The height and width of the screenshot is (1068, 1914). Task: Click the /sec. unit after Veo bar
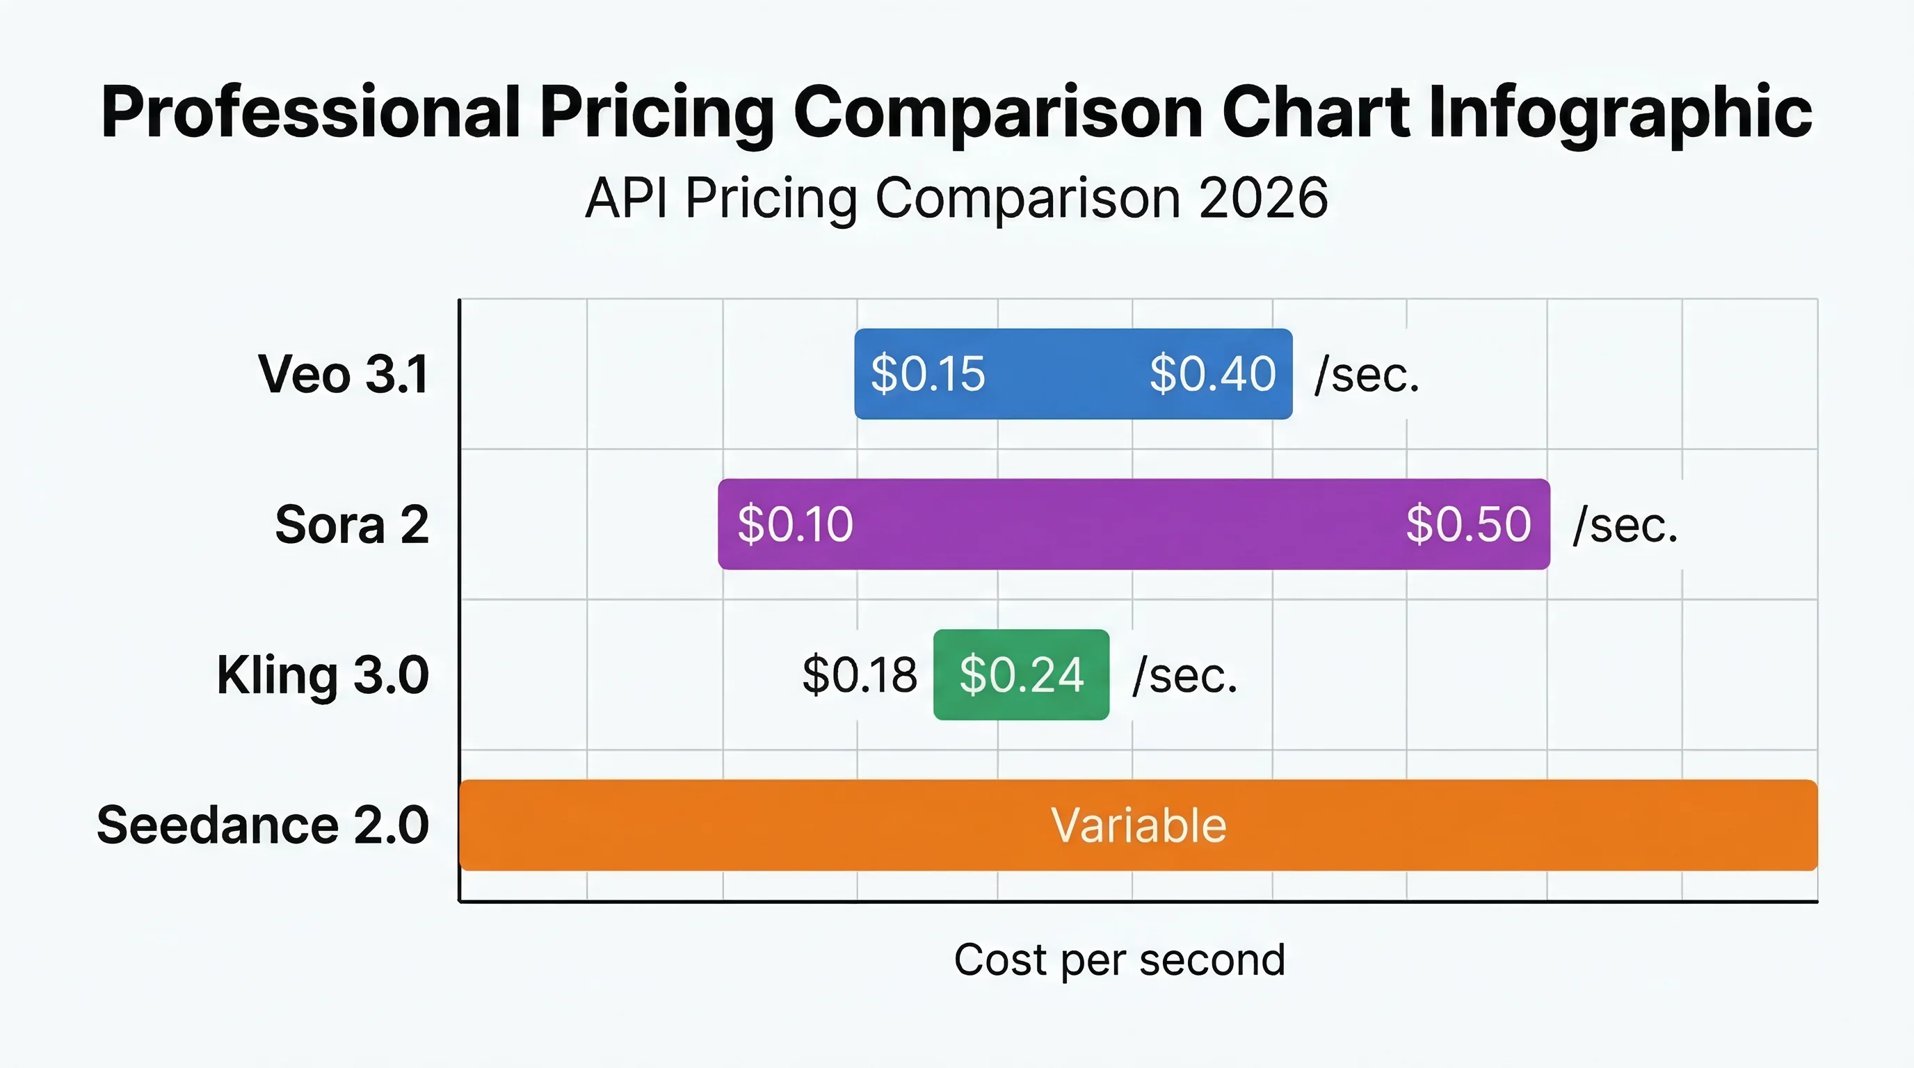click(x=1367, y=375)
